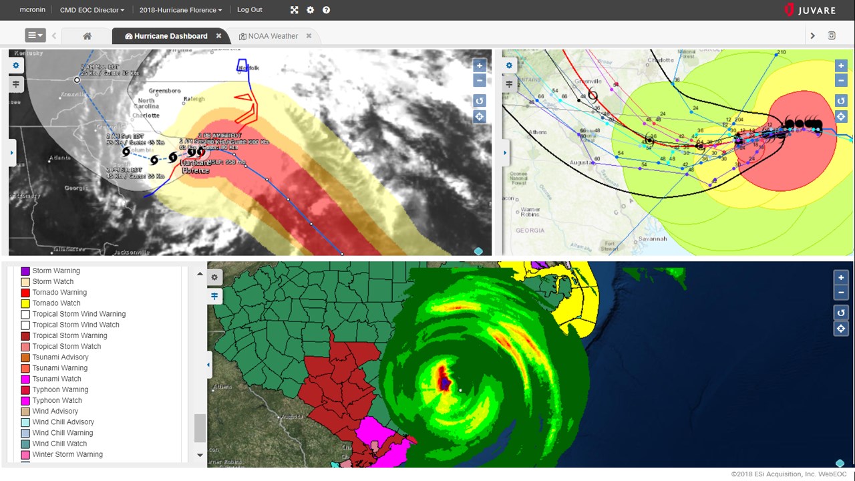Center the radar map with the locate icon
The image size is (855, 481).
pos(841,328)
